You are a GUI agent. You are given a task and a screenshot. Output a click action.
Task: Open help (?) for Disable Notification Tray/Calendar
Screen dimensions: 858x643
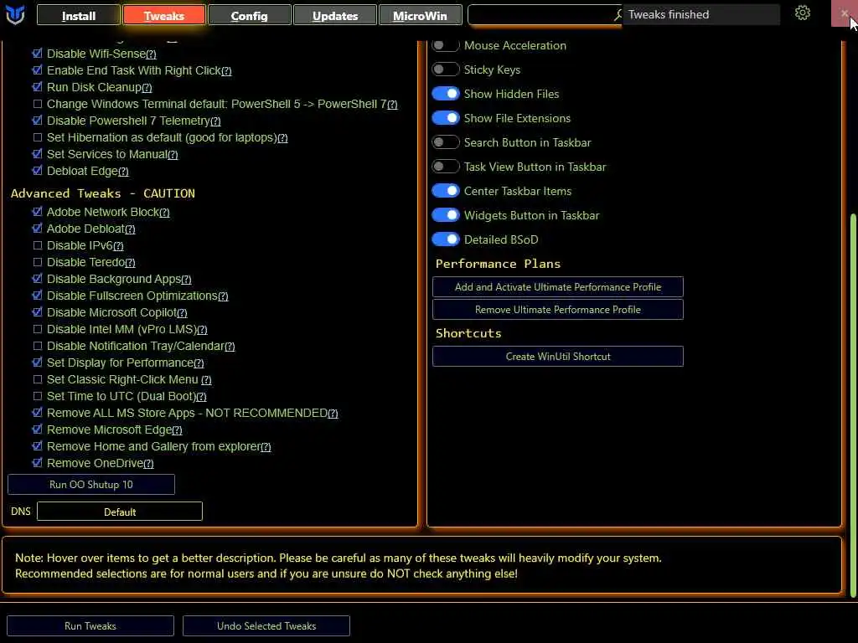pyautogui.click(x=230, y=347)
